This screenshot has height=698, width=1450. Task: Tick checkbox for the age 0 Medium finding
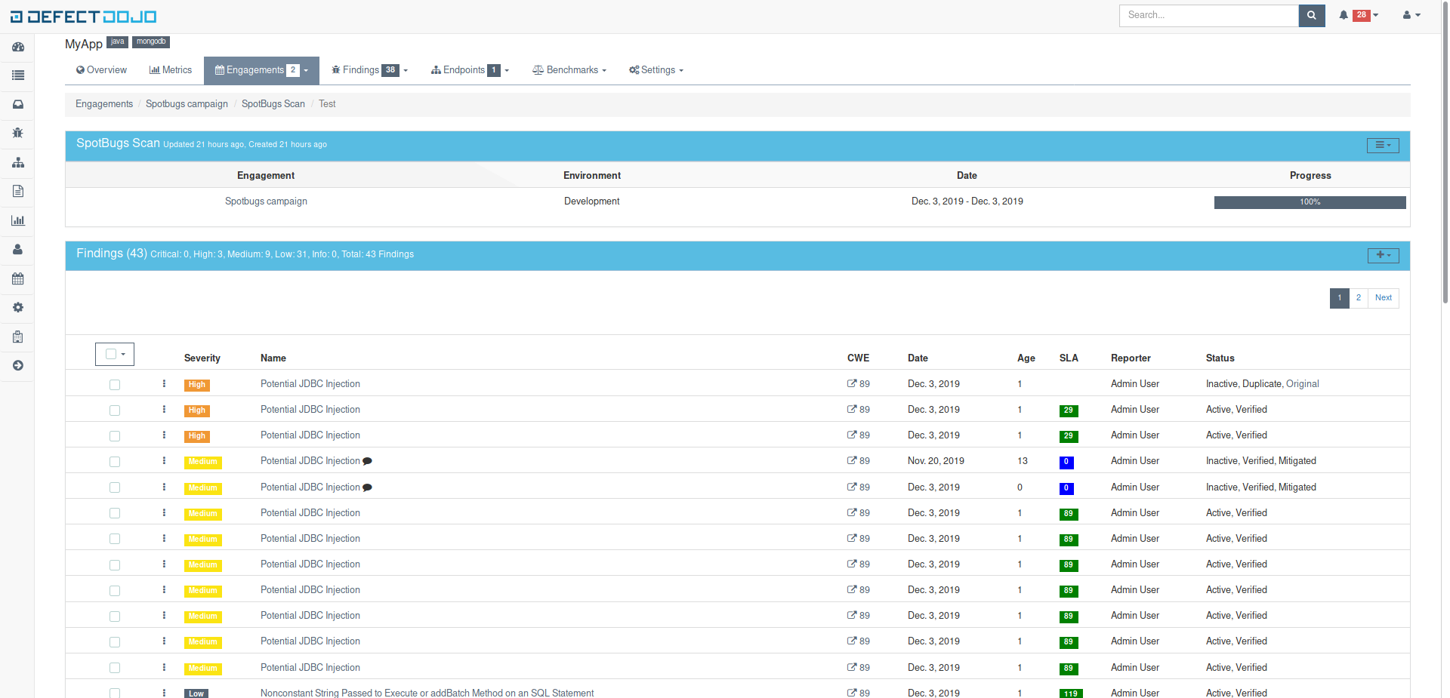[115, 487]
